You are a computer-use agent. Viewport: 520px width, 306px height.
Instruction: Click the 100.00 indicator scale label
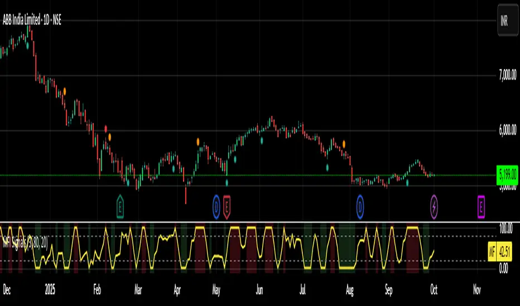tap(505, 228)
